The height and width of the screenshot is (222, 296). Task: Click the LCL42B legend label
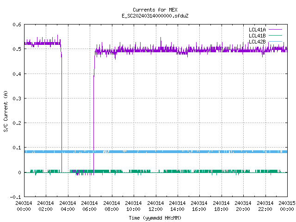pos(257,42)
